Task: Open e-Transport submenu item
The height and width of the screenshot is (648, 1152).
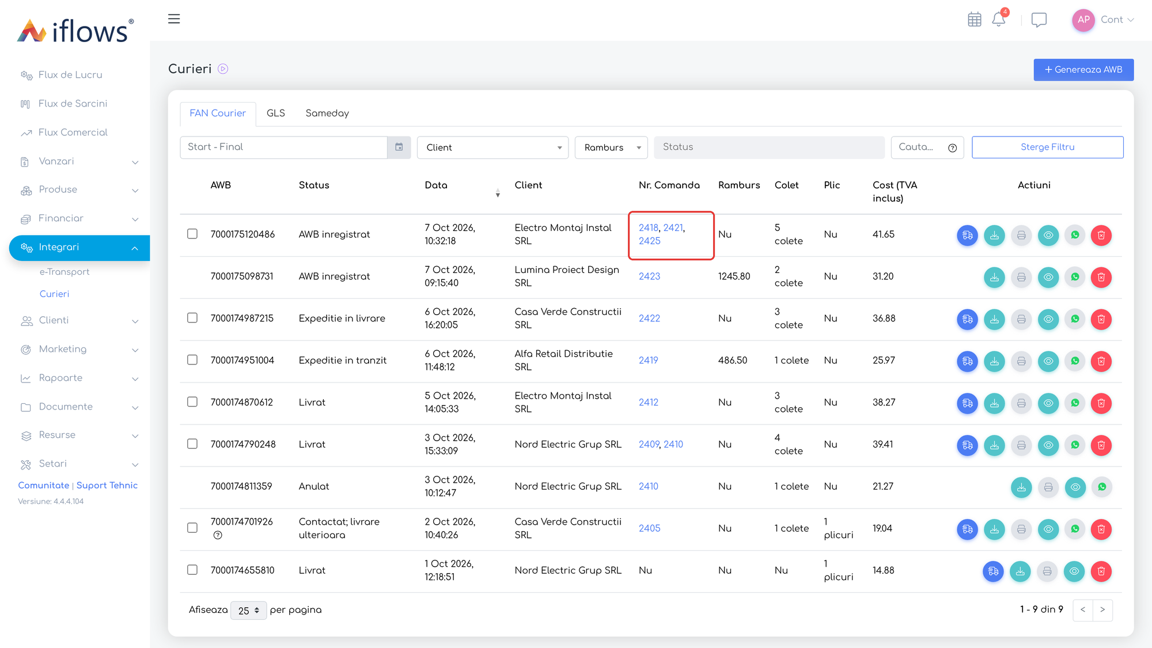Action: tap(65, 272)
